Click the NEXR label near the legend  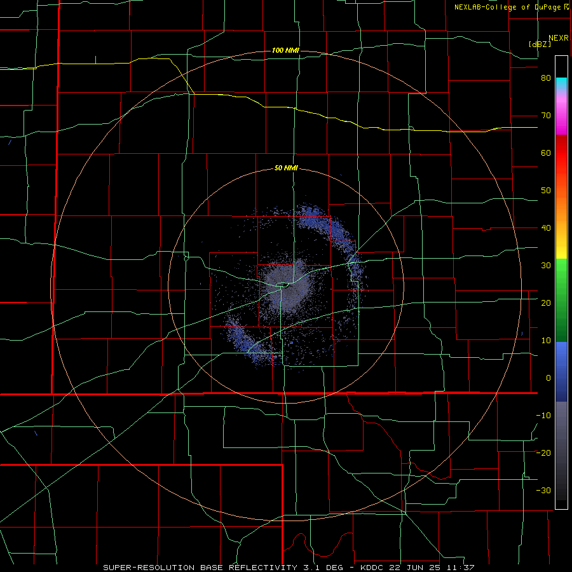559,38
